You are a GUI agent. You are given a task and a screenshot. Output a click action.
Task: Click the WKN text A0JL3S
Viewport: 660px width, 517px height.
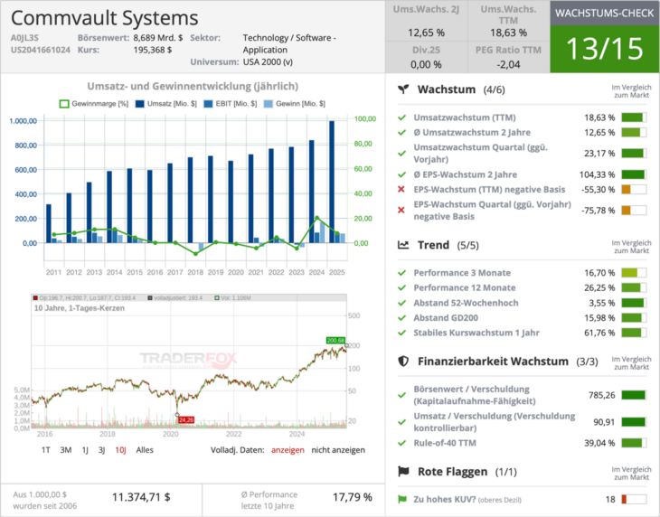point(24,38)
